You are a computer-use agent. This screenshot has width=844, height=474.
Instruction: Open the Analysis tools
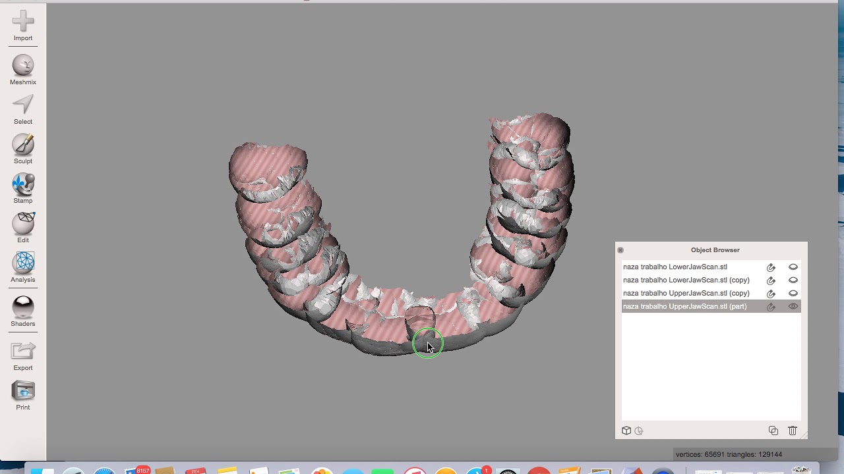[23, 267]
